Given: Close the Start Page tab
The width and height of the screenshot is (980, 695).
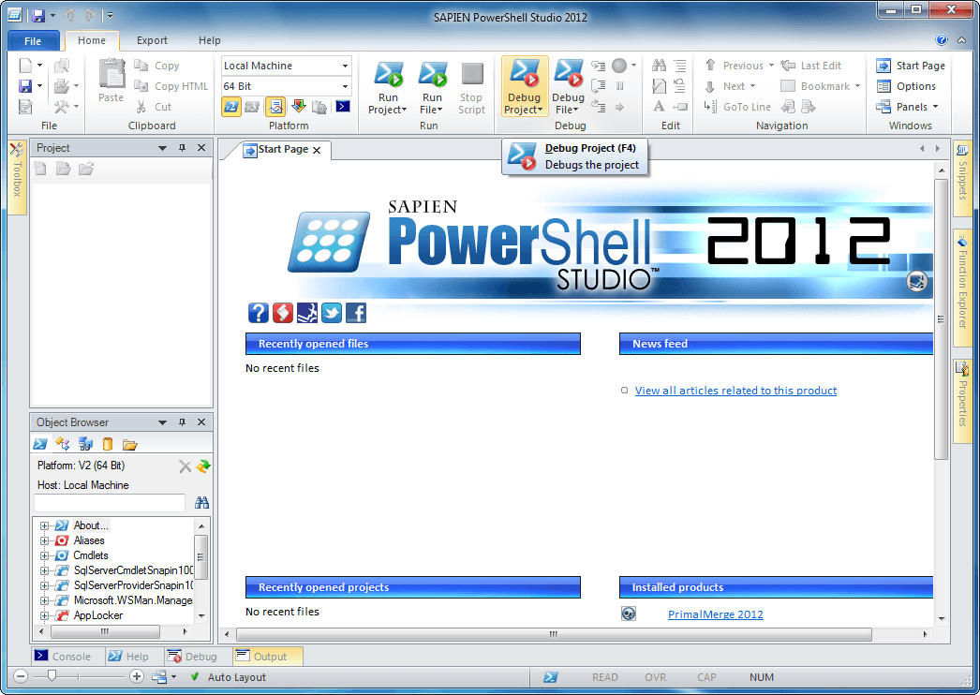Looking at the screenshot, I should 317,150.
